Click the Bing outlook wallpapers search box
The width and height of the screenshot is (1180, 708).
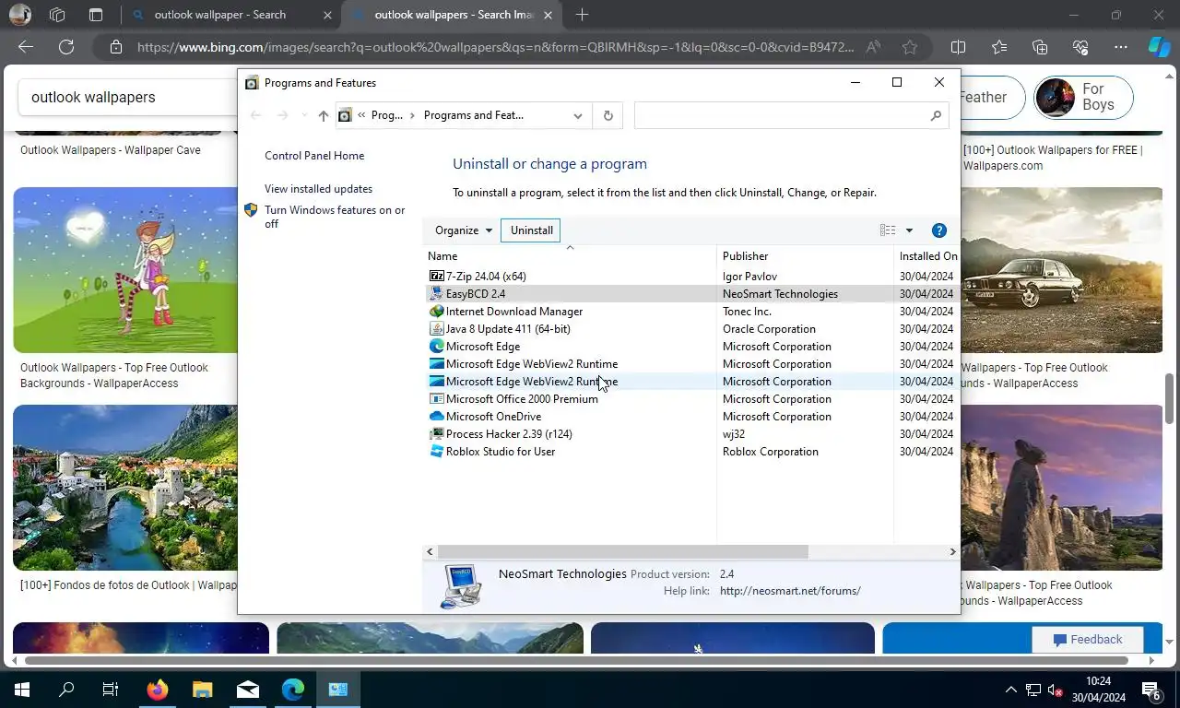(129, 97)
